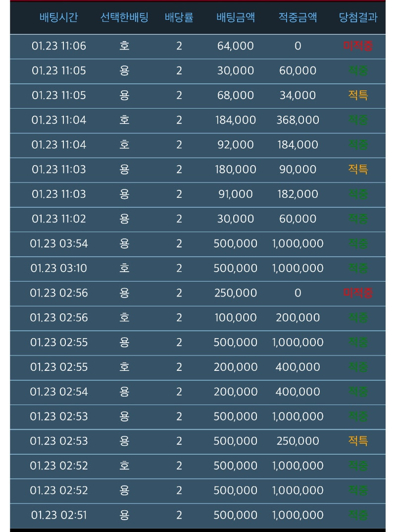Click the 미적중 result in the 11:06 row
The width and height of the screenshot is (396, 532).
(x=358, y=46)
